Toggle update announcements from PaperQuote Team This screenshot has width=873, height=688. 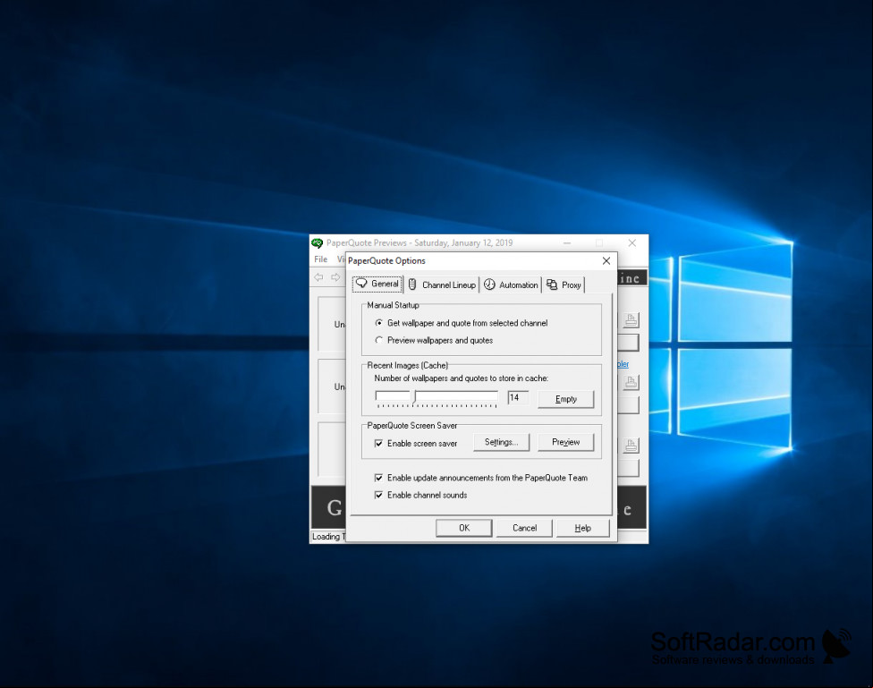(x=481, y=478)
